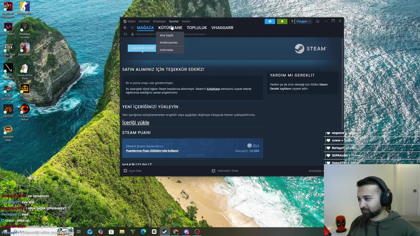Screen dimensions: 420x236
Task: Open Google Chrome from the taskbar
Action: point(176,232)
